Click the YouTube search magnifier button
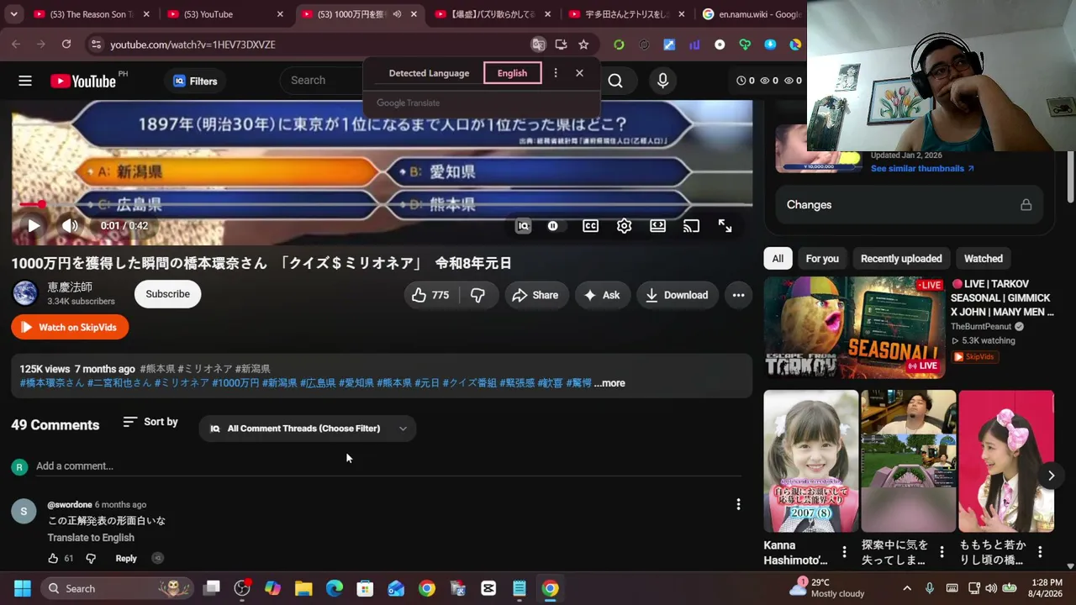 pyautogui.click(x=615, y=81)
